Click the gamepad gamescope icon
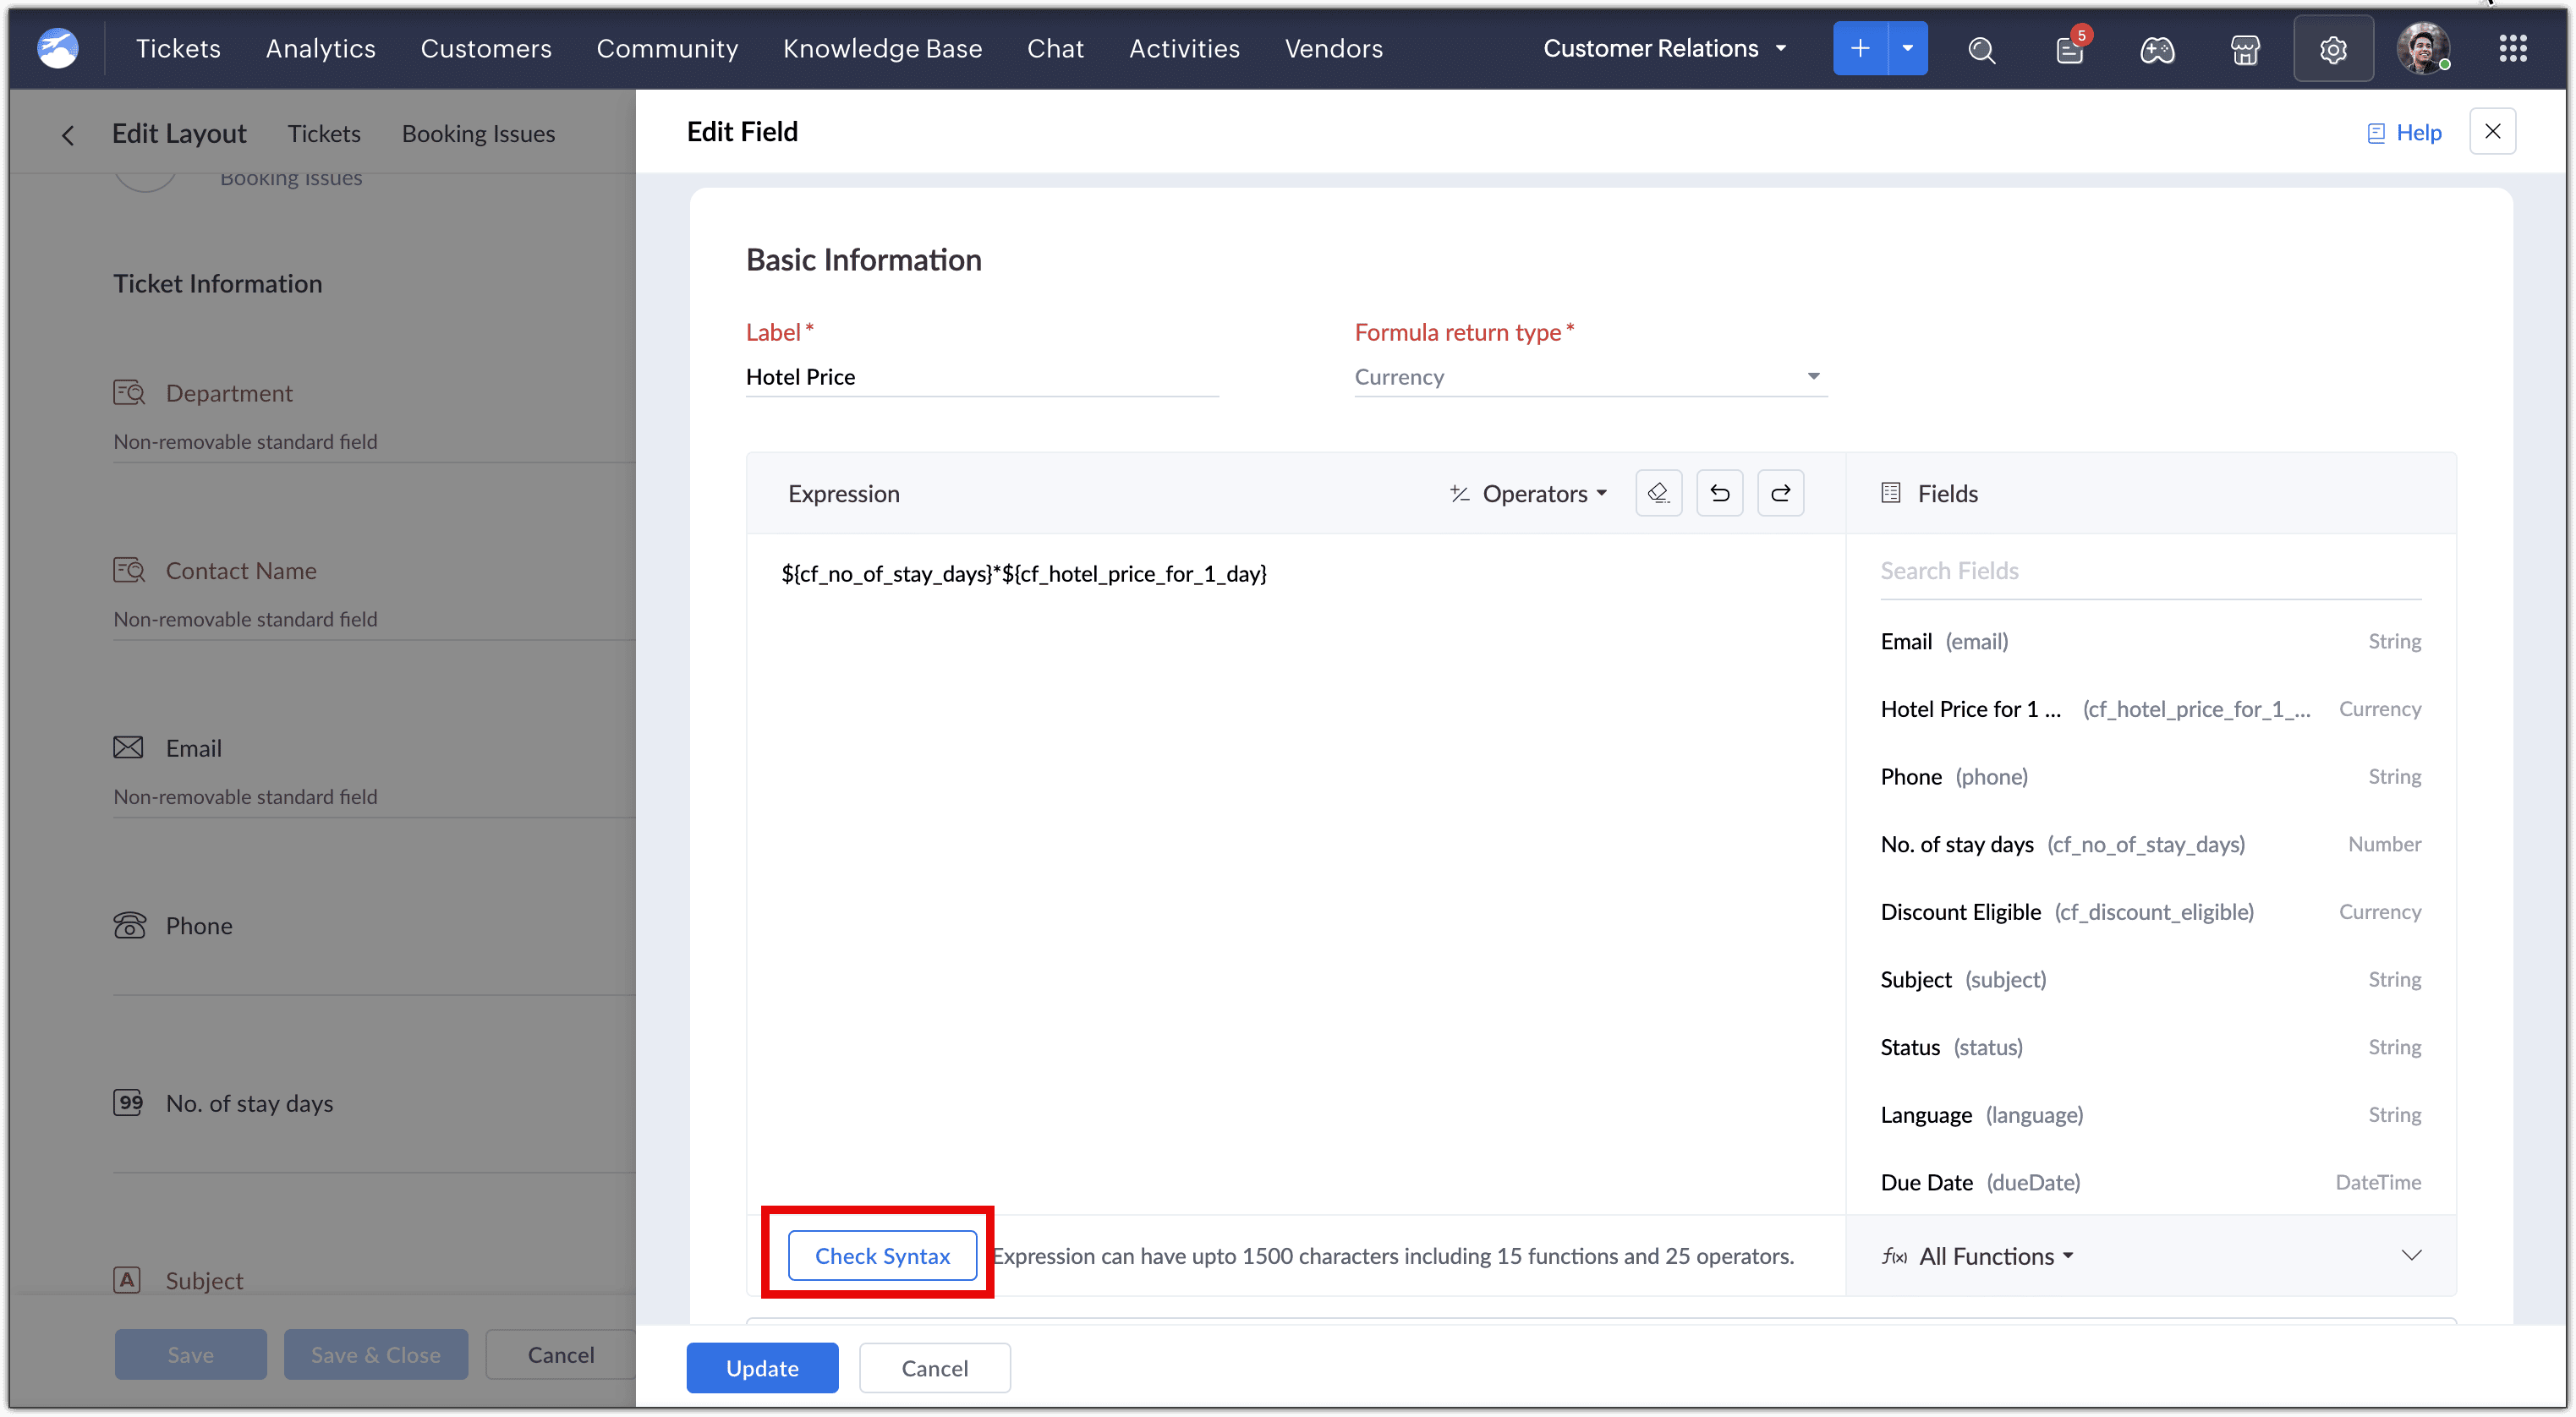This screenshot has height=1417, width=2576. point(2156,49)
